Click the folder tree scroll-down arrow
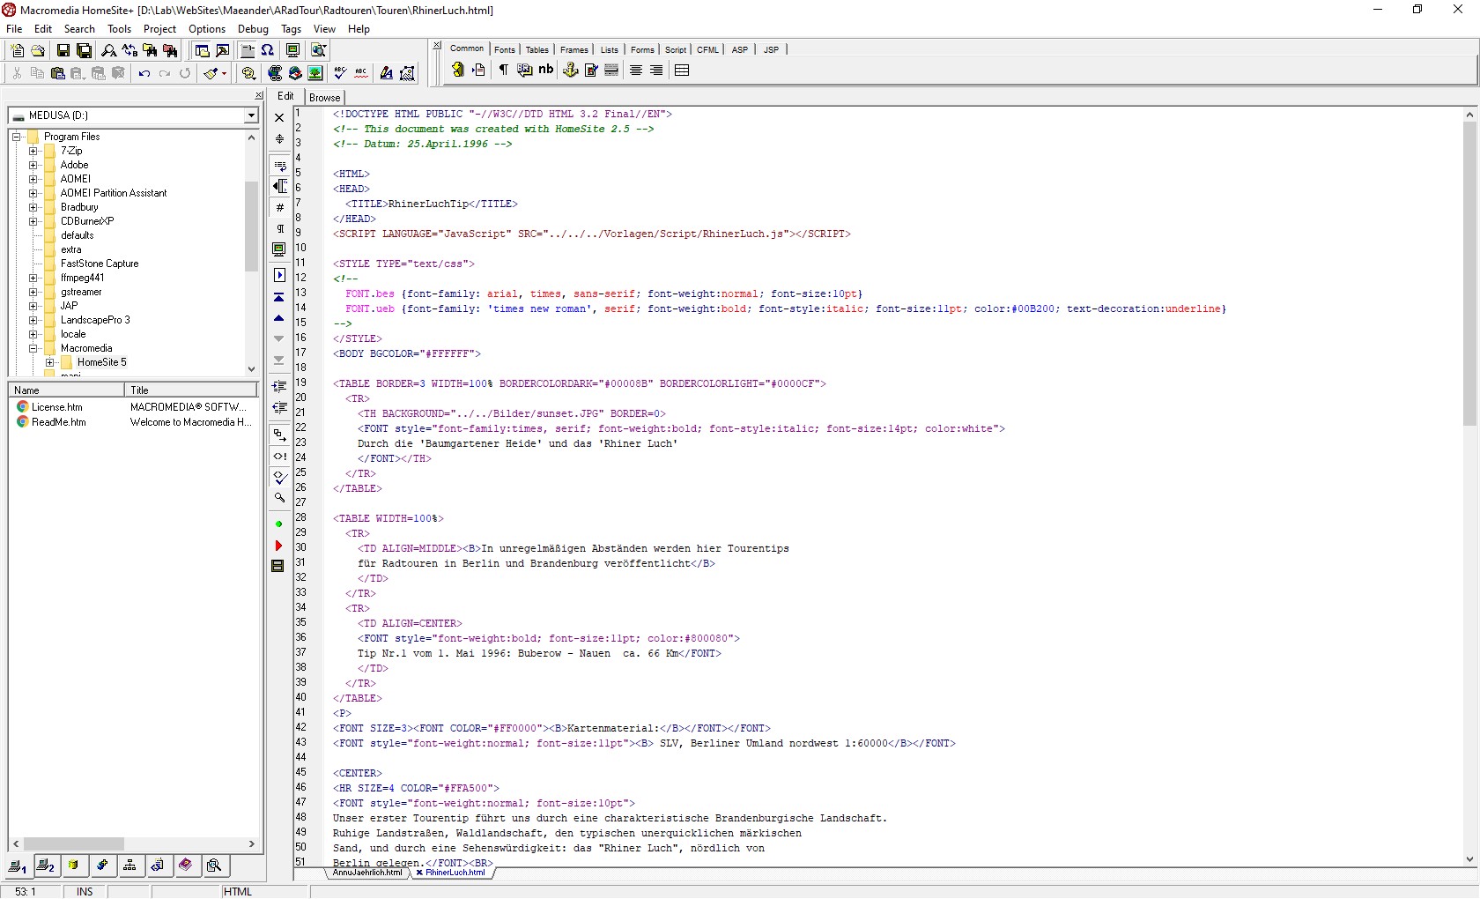Viewport: 1480px width, 899px height. click(x=251, y=369)
